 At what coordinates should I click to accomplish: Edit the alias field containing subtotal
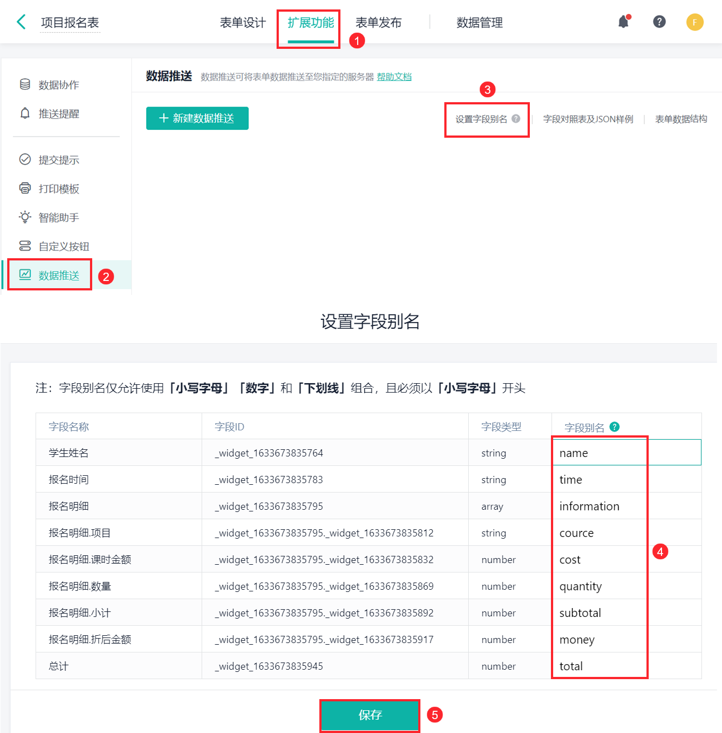(626, 612)
